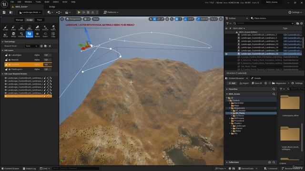Open the Unreal Engine logo button
Screen dimensions: 305x171
[4, 4]
